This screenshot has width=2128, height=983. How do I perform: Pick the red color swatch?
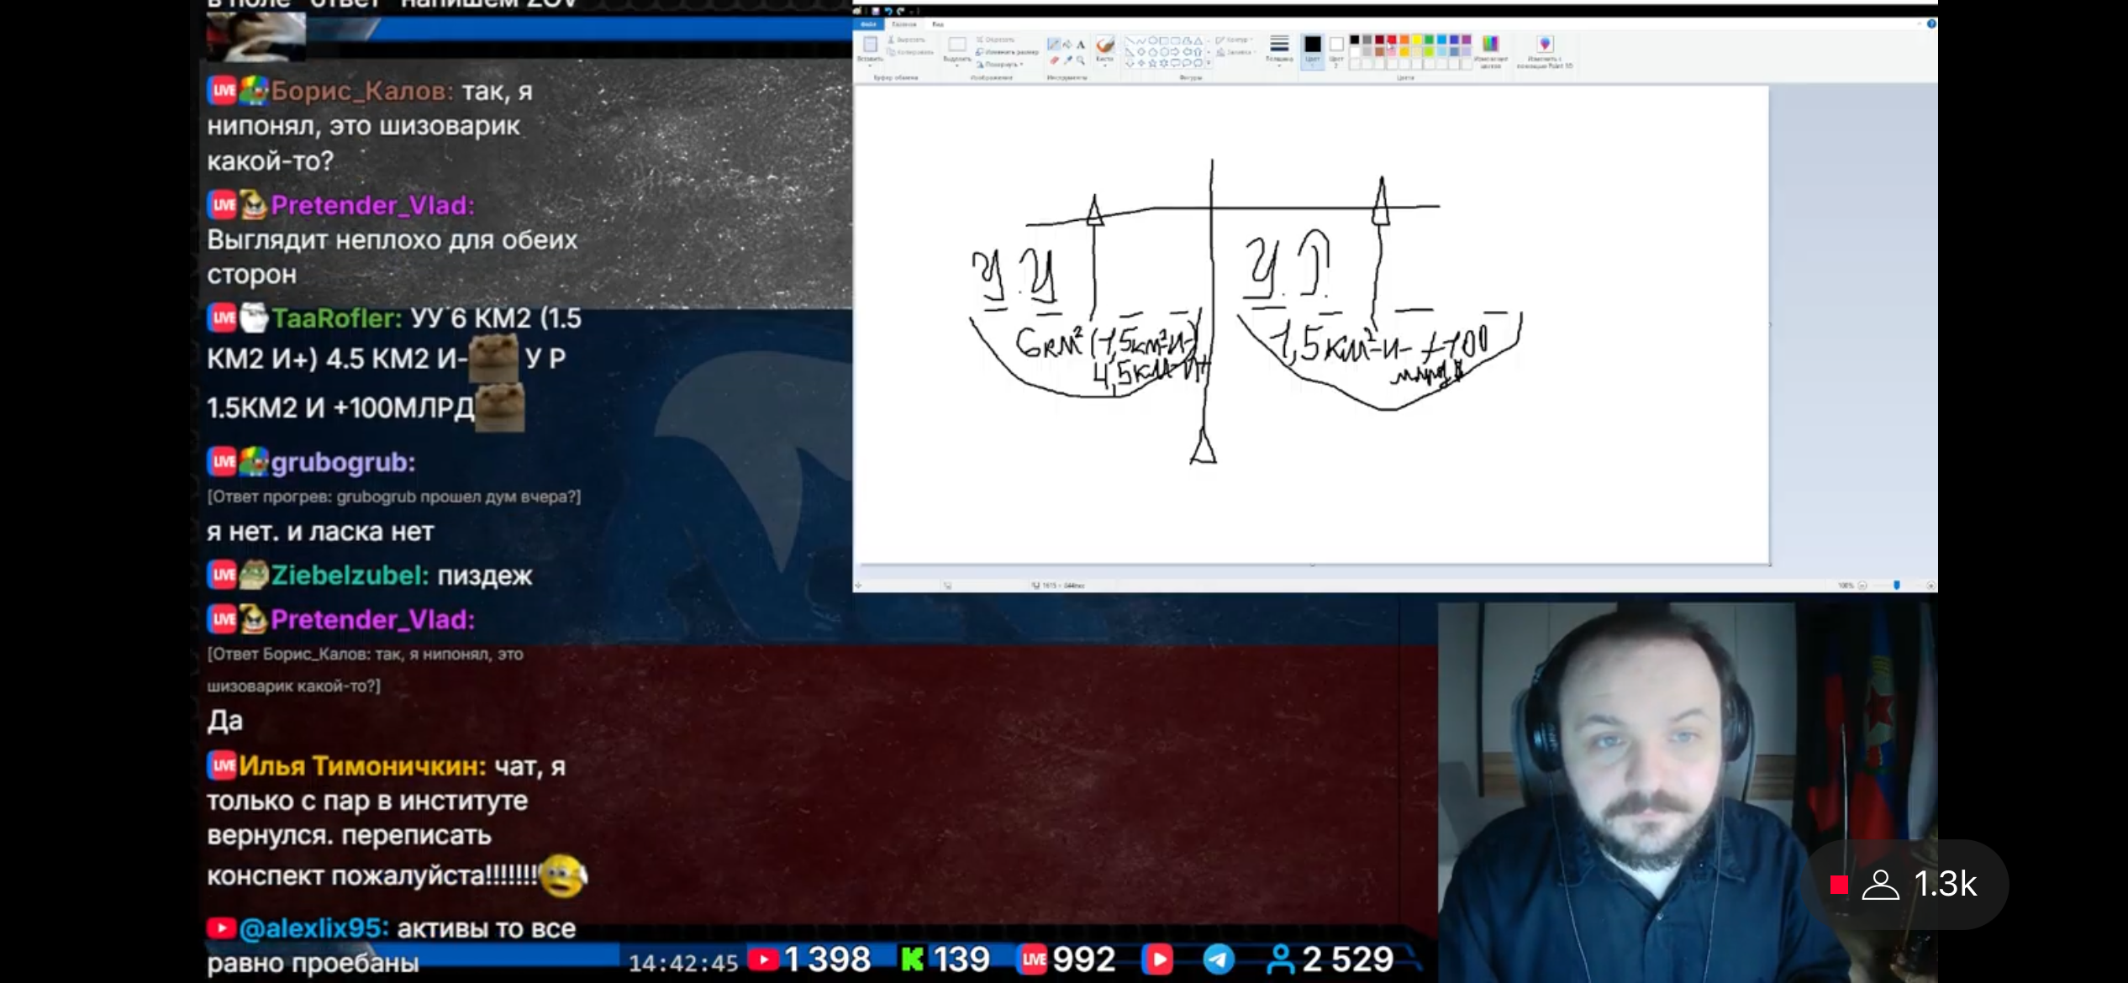(1392, 39)
